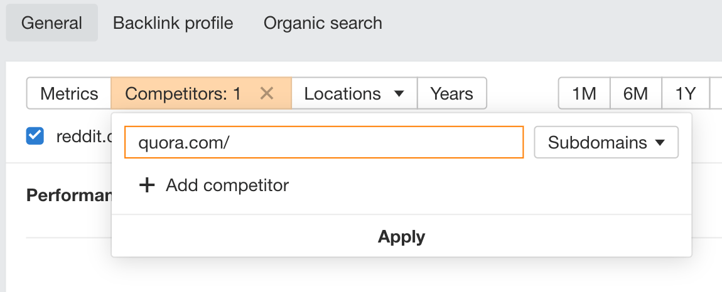
Task: Expand the Subdomains mode dropdown
Action: pyautogui.click(x=605, y=143)
